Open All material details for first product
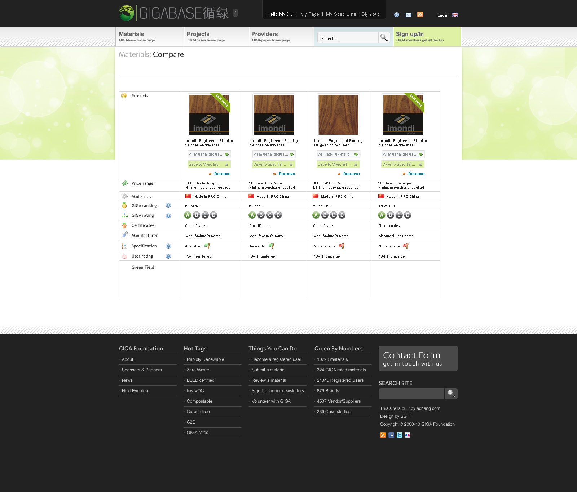Viewport: 577px width, 492px height. click(209, 154)
